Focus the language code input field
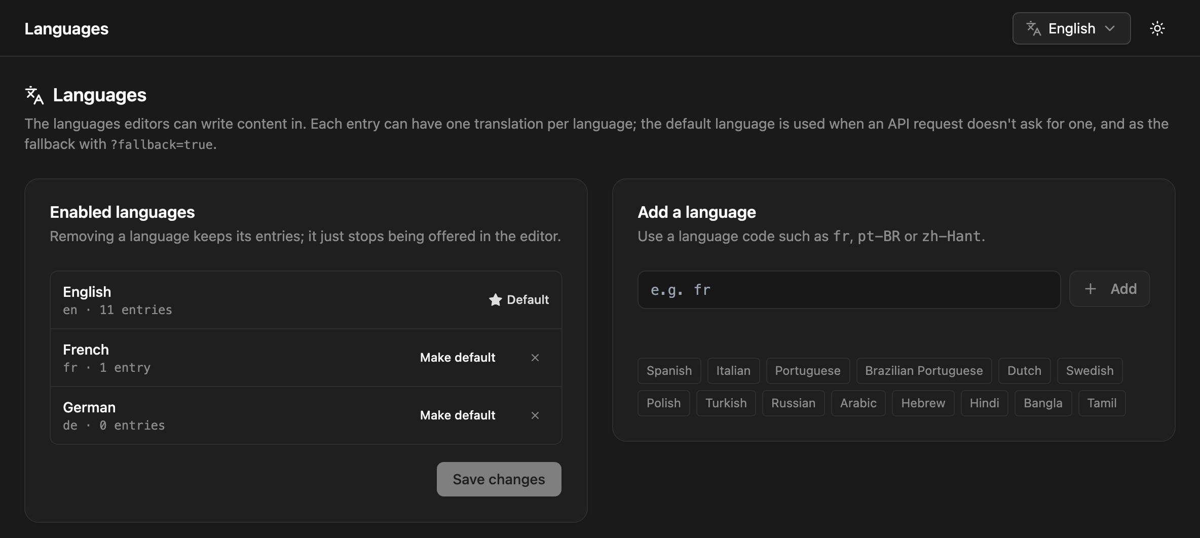The image size is (1200, 538). pos(849,290)
